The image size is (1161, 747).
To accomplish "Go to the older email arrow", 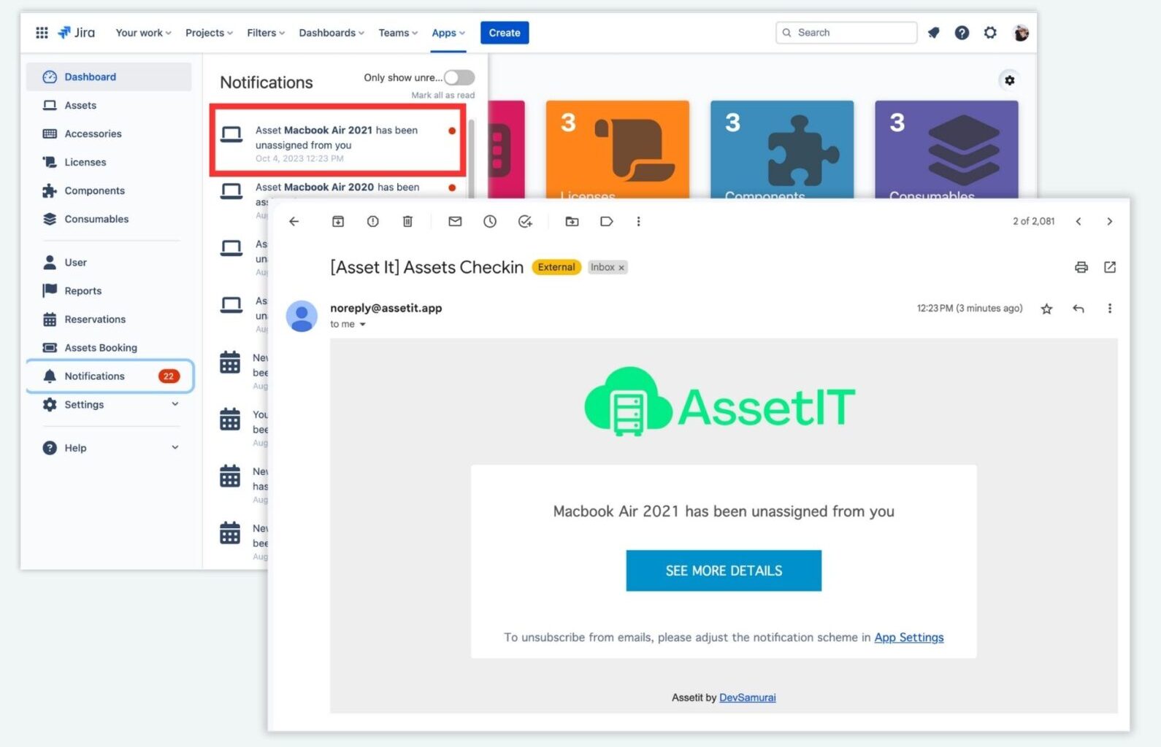I will [x=1109, y=221].
